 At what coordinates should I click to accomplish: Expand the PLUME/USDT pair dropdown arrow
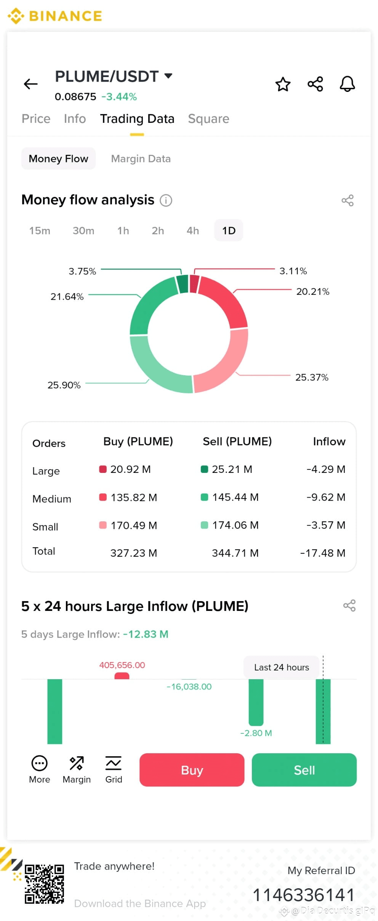click(168, 76)
